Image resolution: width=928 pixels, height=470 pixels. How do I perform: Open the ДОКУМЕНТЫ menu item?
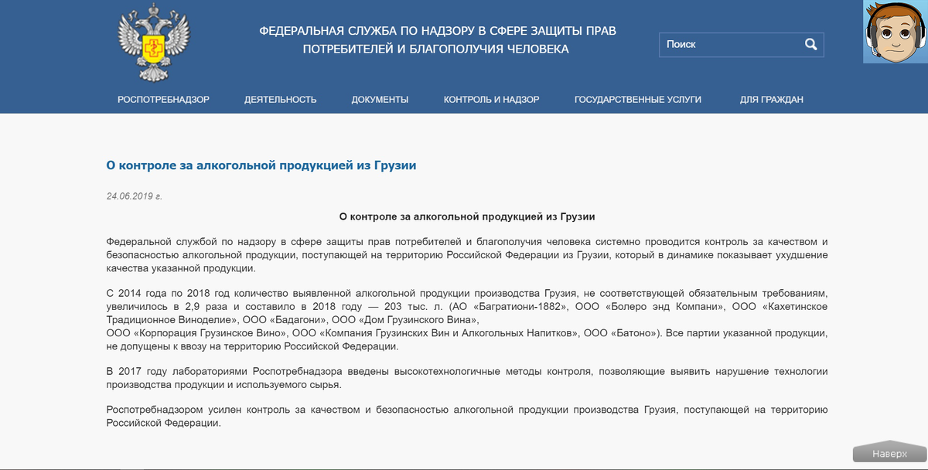(380, 100)
